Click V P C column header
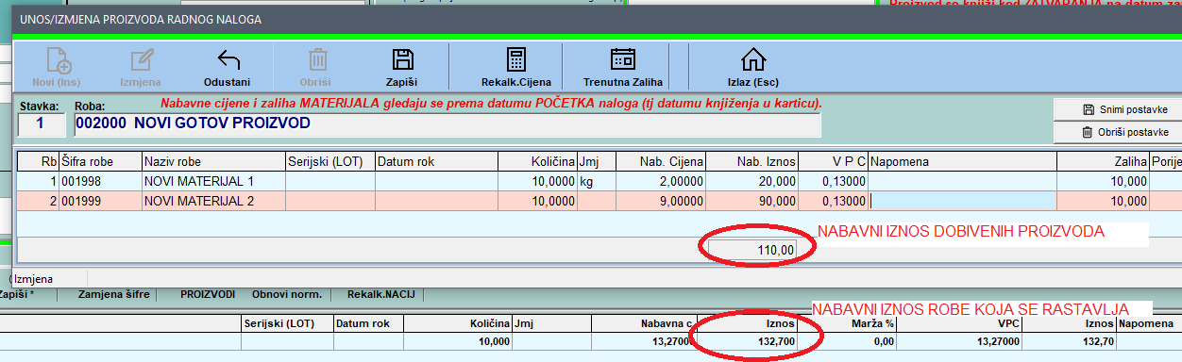Screen dimensions: 1182x362 click(x=834, y=162)
